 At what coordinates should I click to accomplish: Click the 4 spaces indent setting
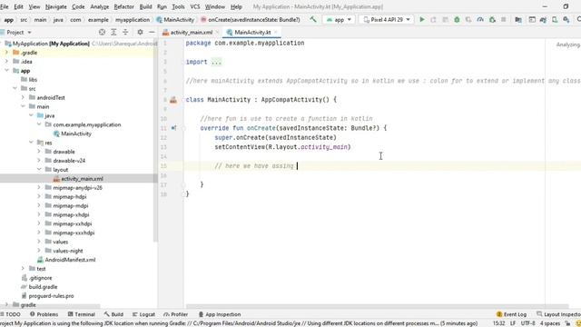[x=550, y=323]
